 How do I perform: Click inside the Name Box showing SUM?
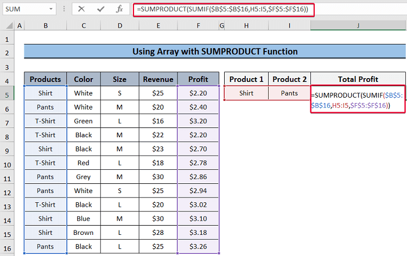click(x=24, y=9)
